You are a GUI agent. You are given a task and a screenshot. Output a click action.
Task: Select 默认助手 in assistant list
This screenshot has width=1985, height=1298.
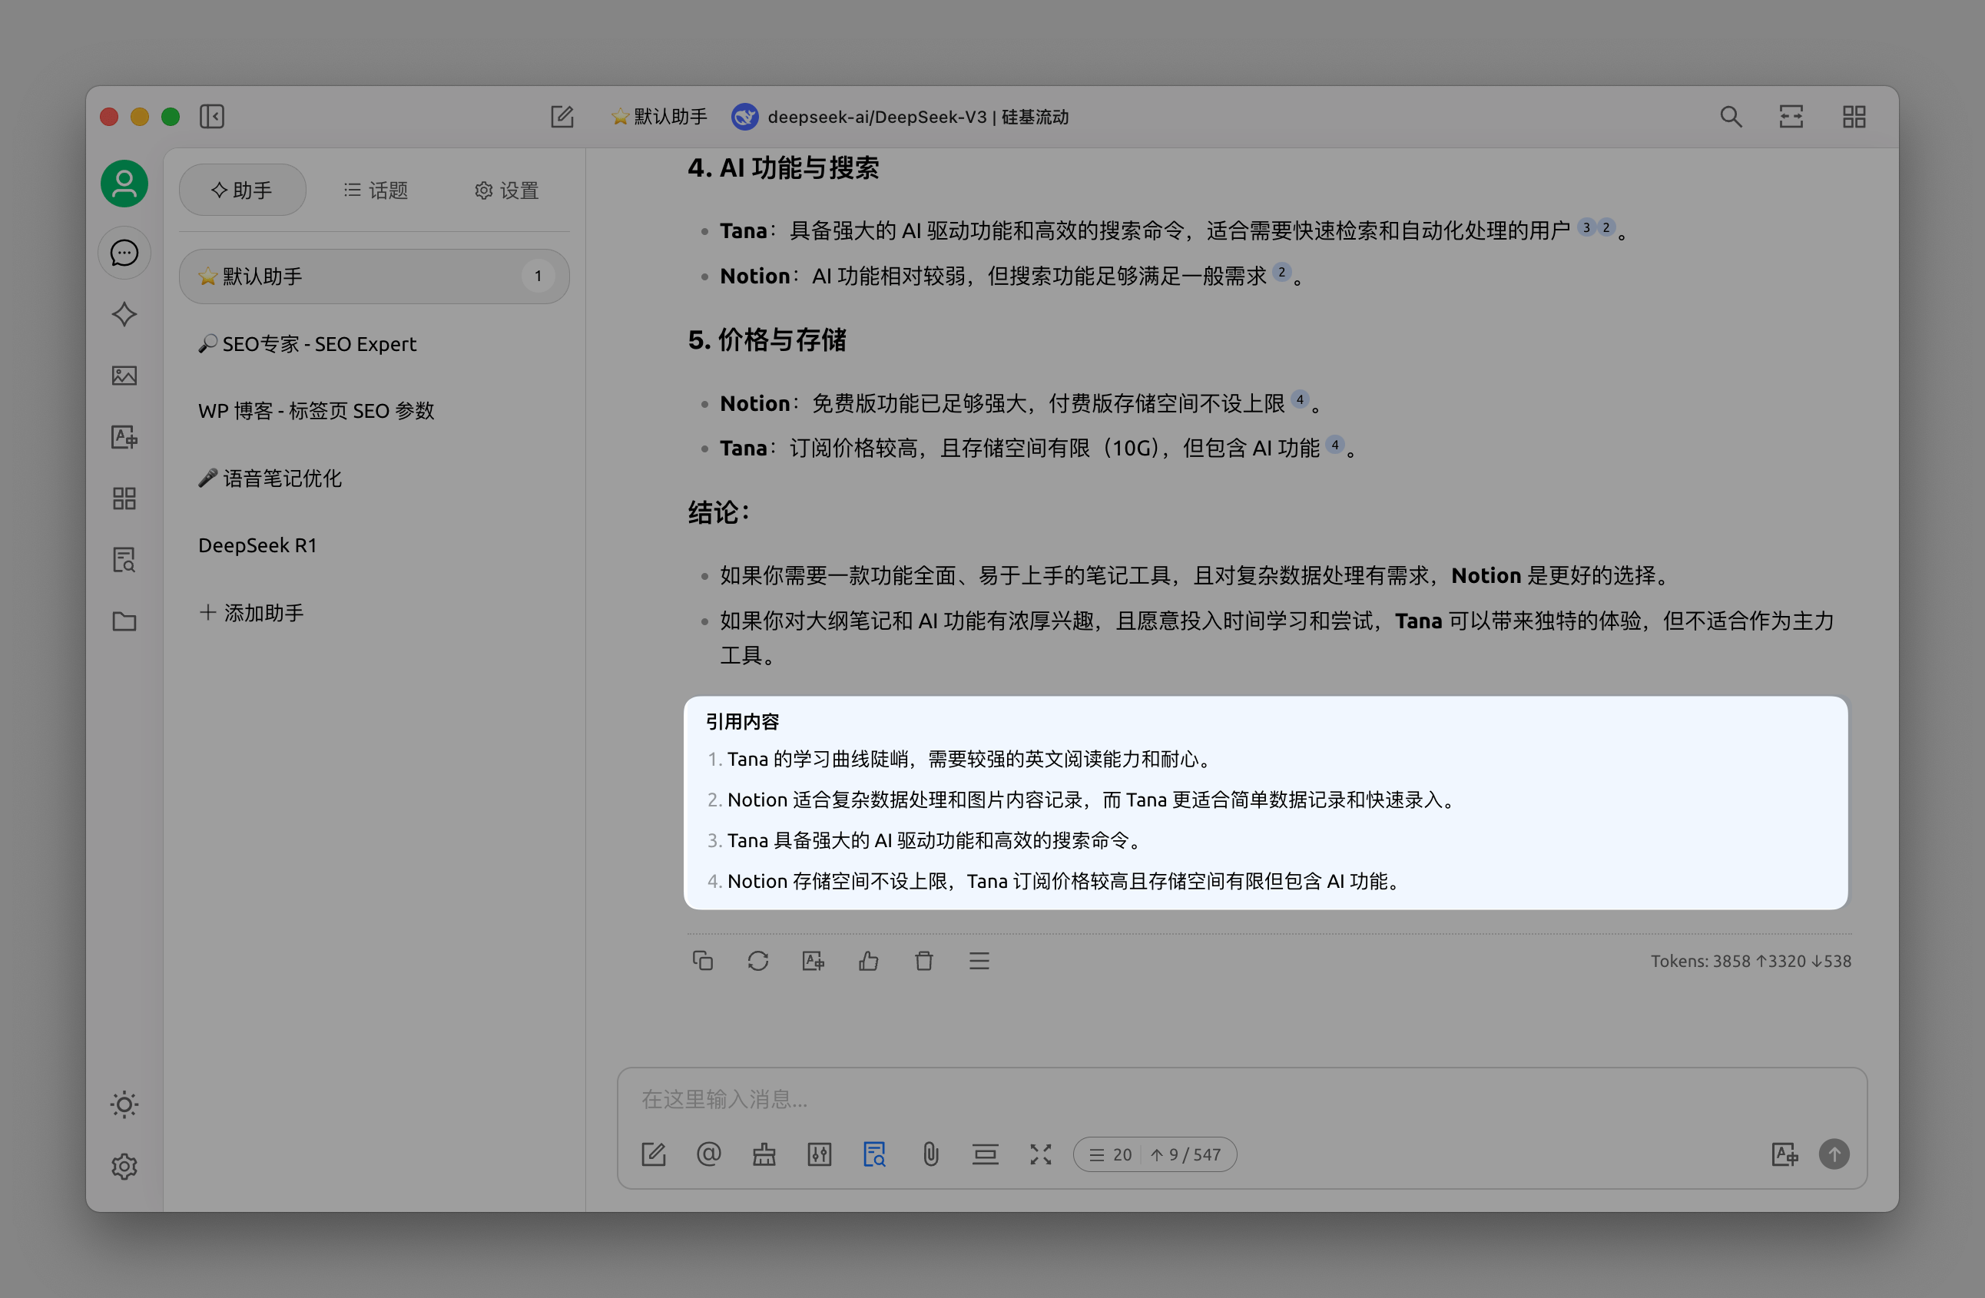[x=373, y=276]
